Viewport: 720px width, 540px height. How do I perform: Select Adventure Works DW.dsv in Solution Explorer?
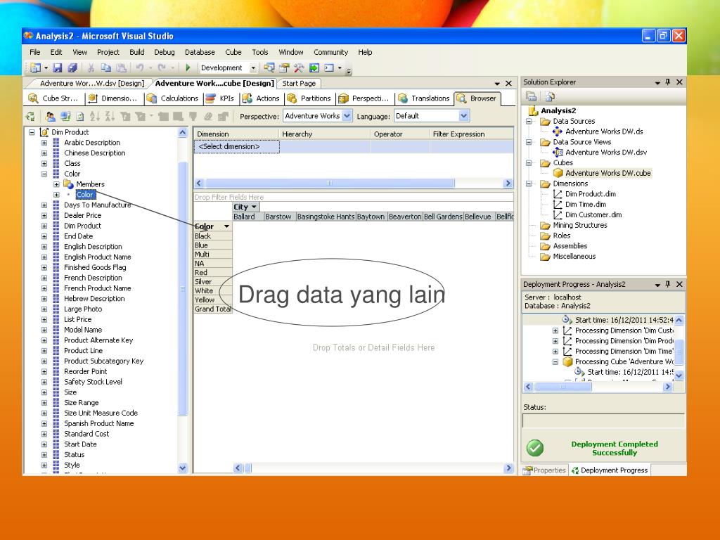tap(605, 153)
